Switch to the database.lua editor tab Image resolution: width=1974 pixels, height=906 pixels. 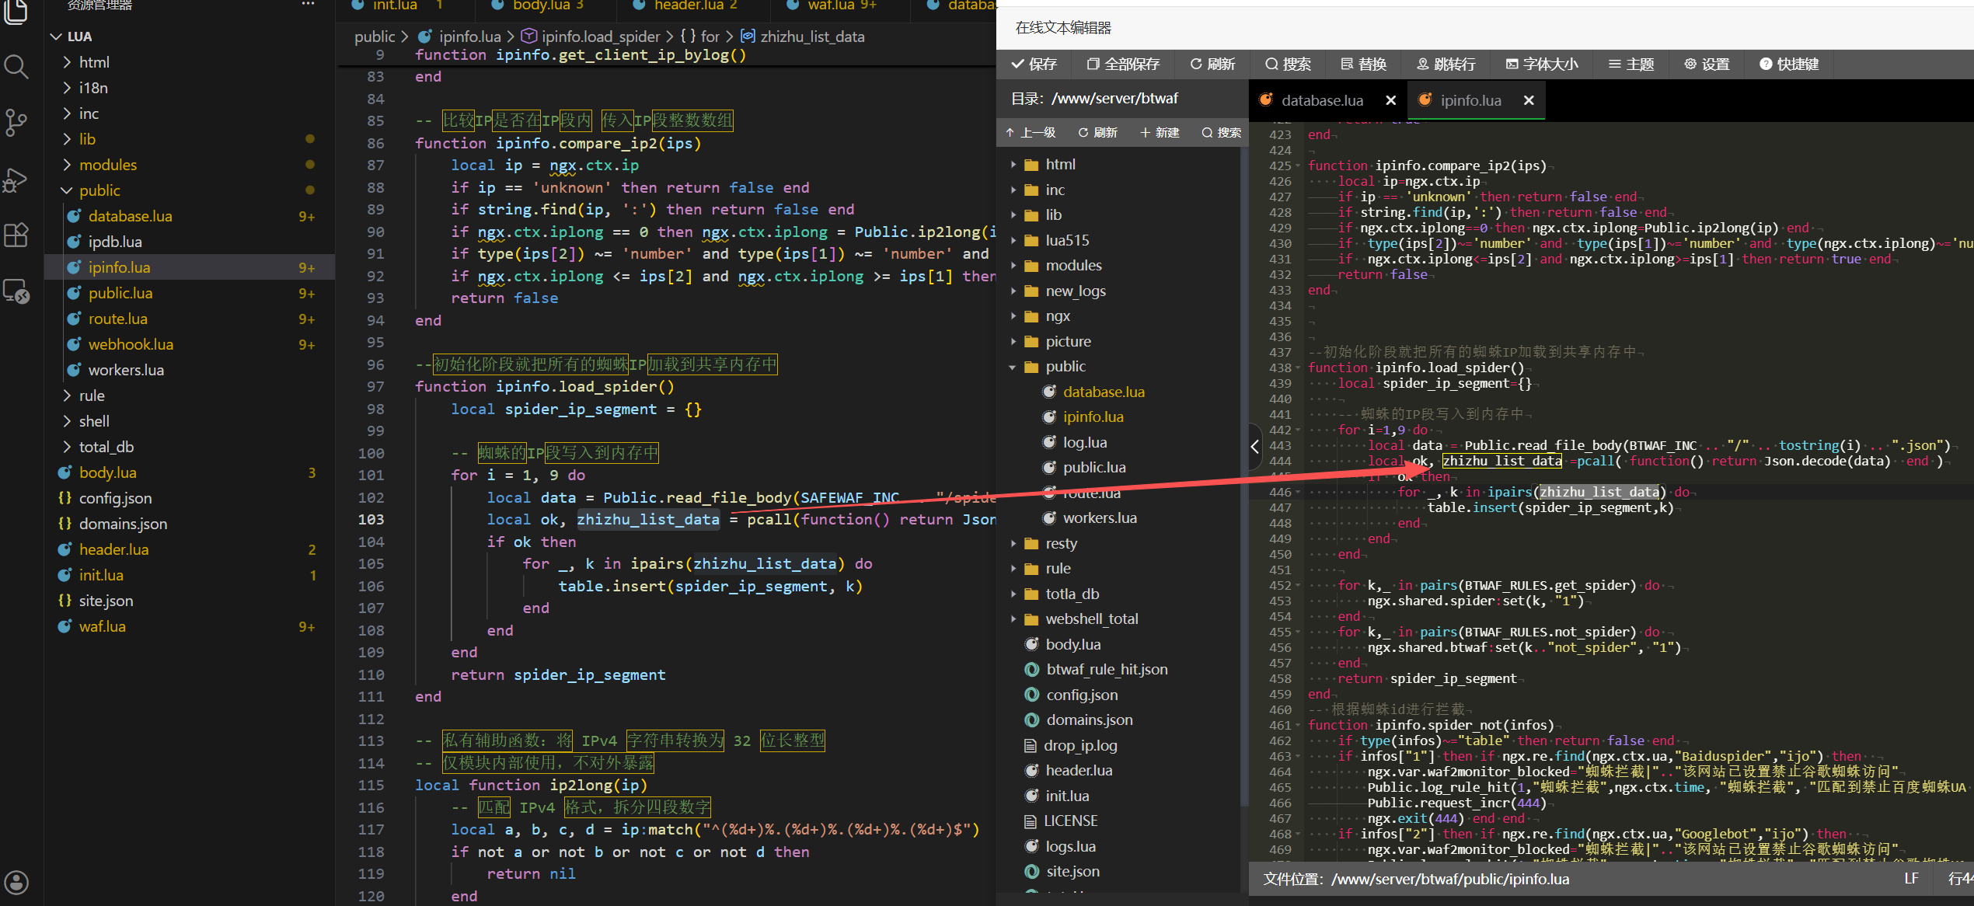[x=1321, y=101]
